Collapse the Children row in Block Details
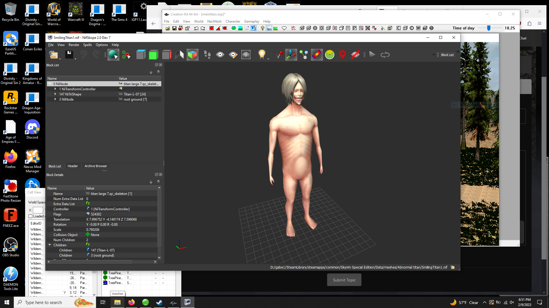The height and width of the screenshot is (308, 549). pyautogui.click(x=50, y=245)
